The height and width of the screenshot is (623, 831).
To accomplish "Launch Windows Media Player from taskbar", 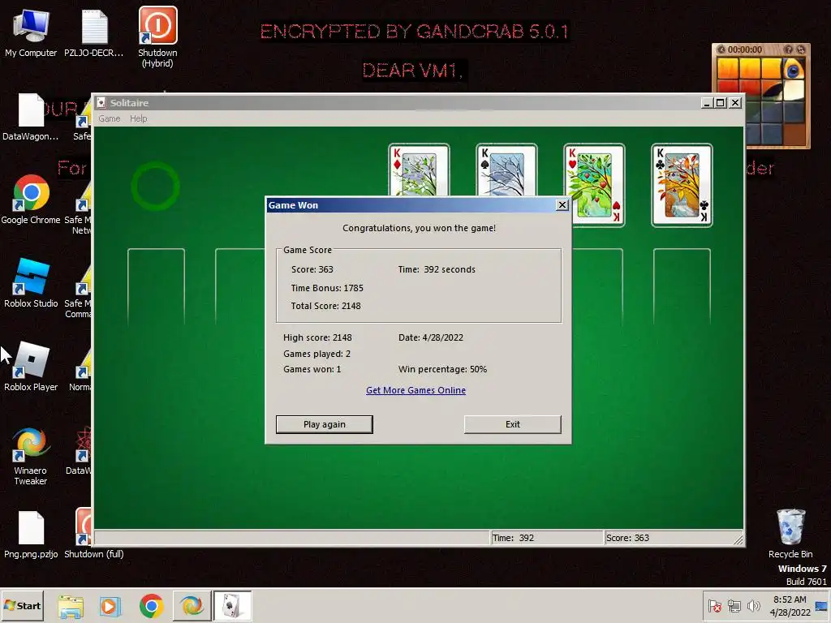I will (110, 606).
